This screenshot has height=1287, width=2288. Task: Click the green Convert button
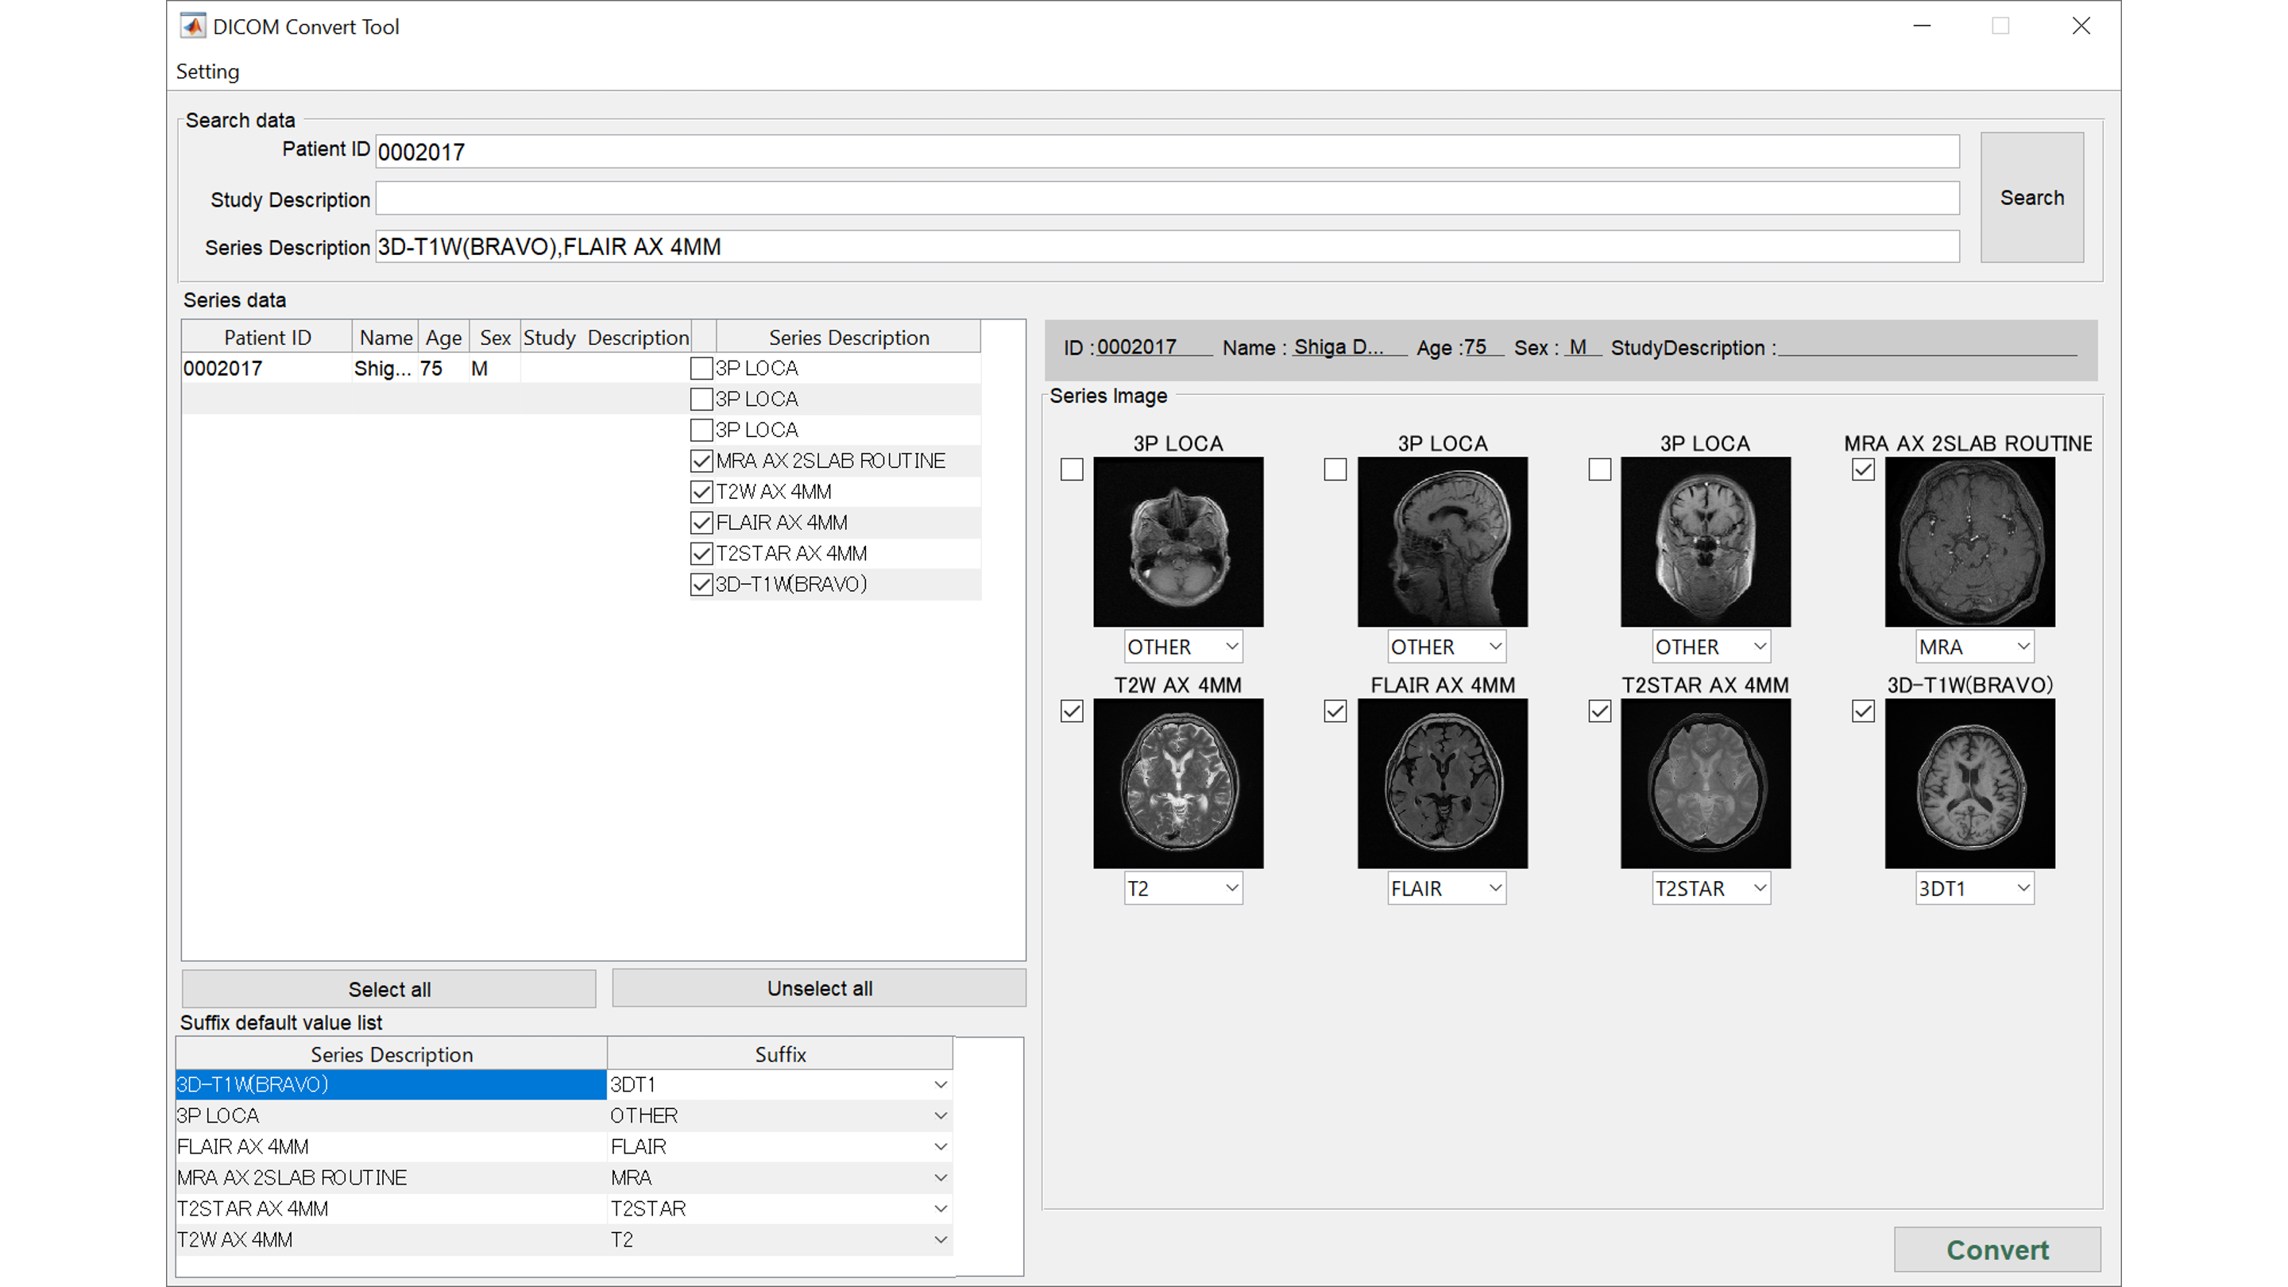(1996, 1250)
